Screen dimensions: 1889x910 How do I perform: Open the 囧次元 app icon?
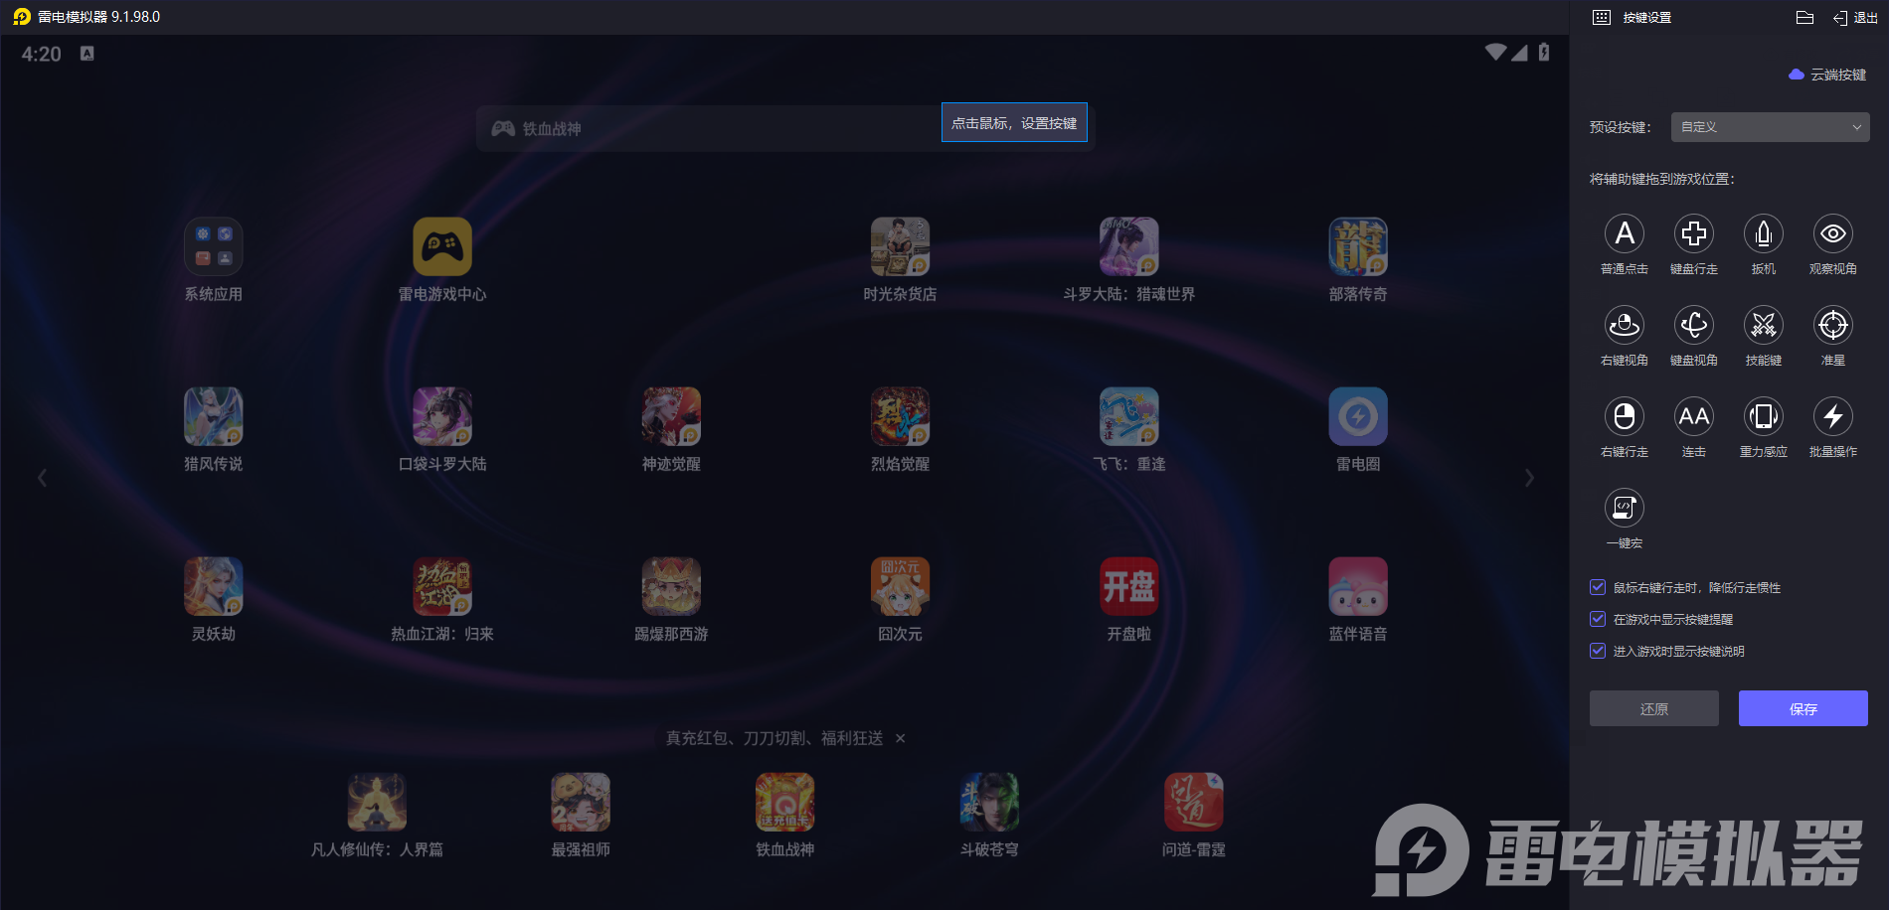(x=901, y=586)
